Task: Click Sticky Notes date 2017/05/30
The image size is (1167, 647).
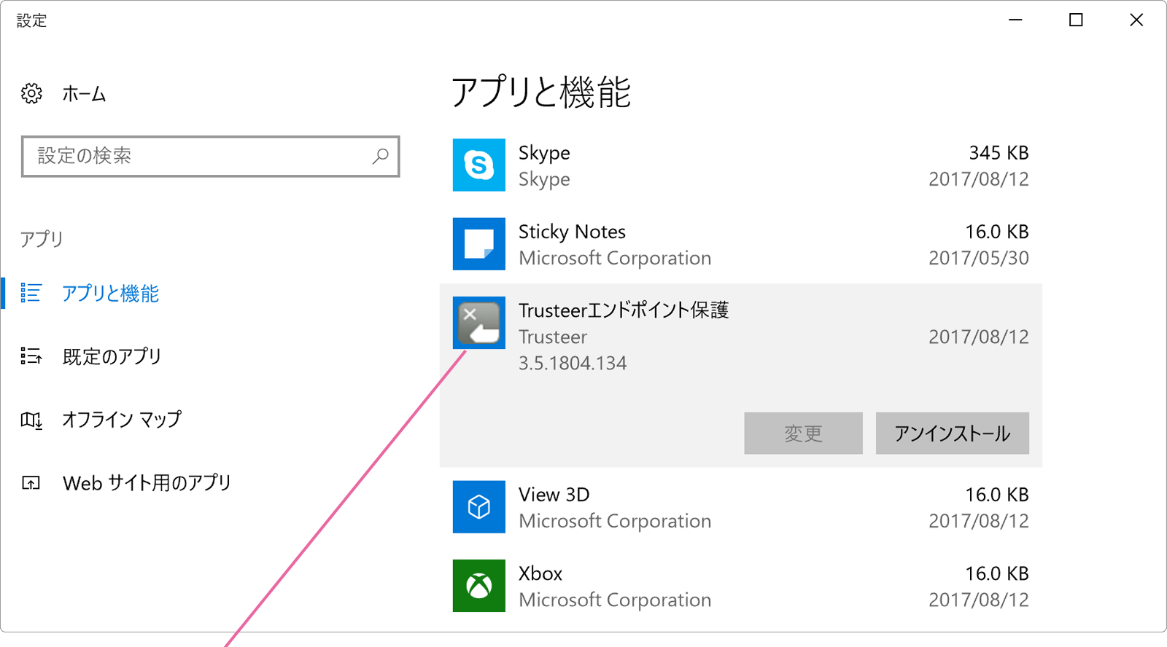Action: click(979, 258)
